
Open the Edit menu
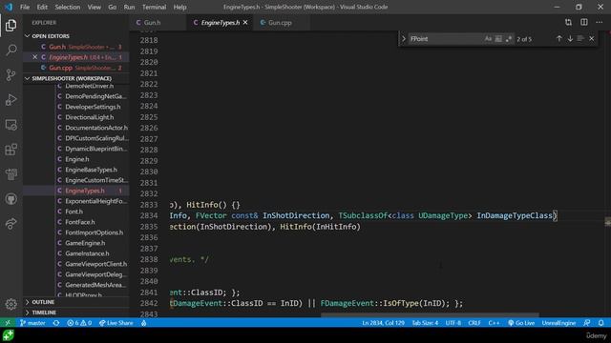pos(42,7)
